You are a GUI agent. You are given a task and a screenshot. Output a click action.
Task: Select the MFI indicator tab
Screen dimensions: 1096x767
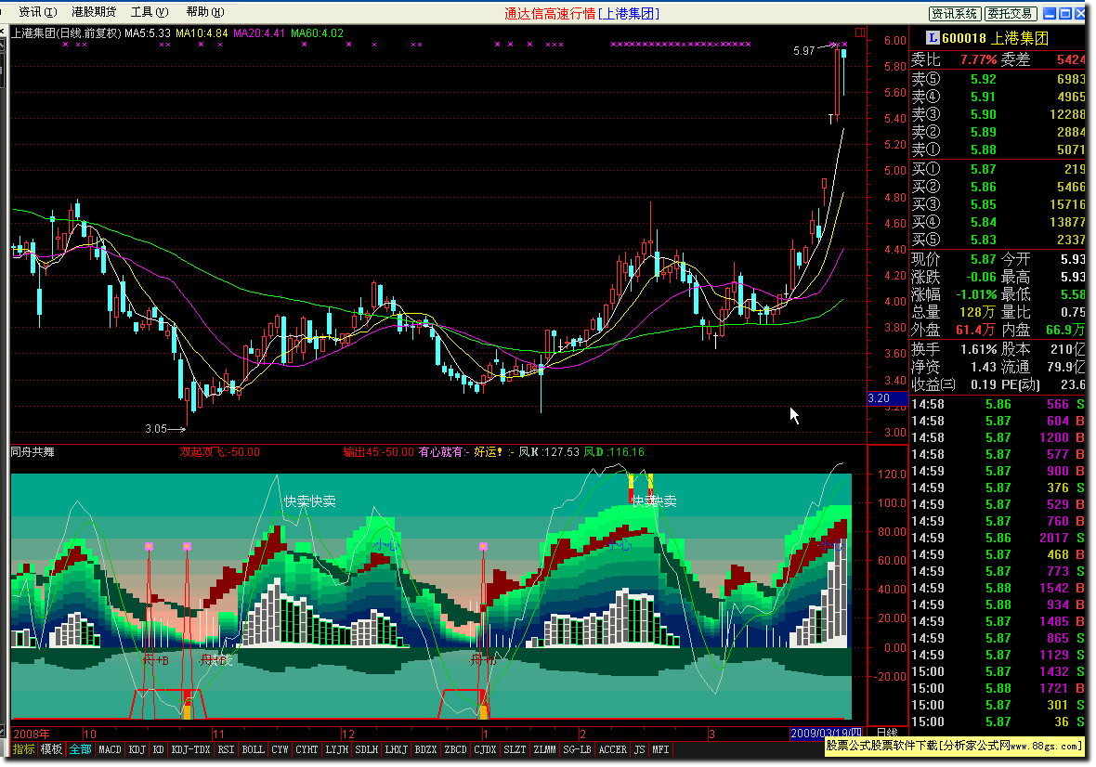tap(660, 749)
